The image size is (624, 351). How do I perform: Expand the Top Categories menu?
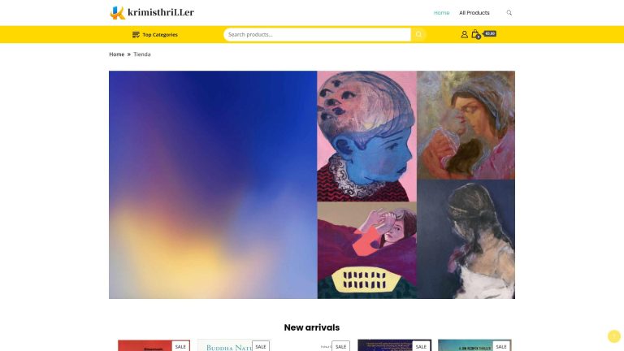click(155, 35)
